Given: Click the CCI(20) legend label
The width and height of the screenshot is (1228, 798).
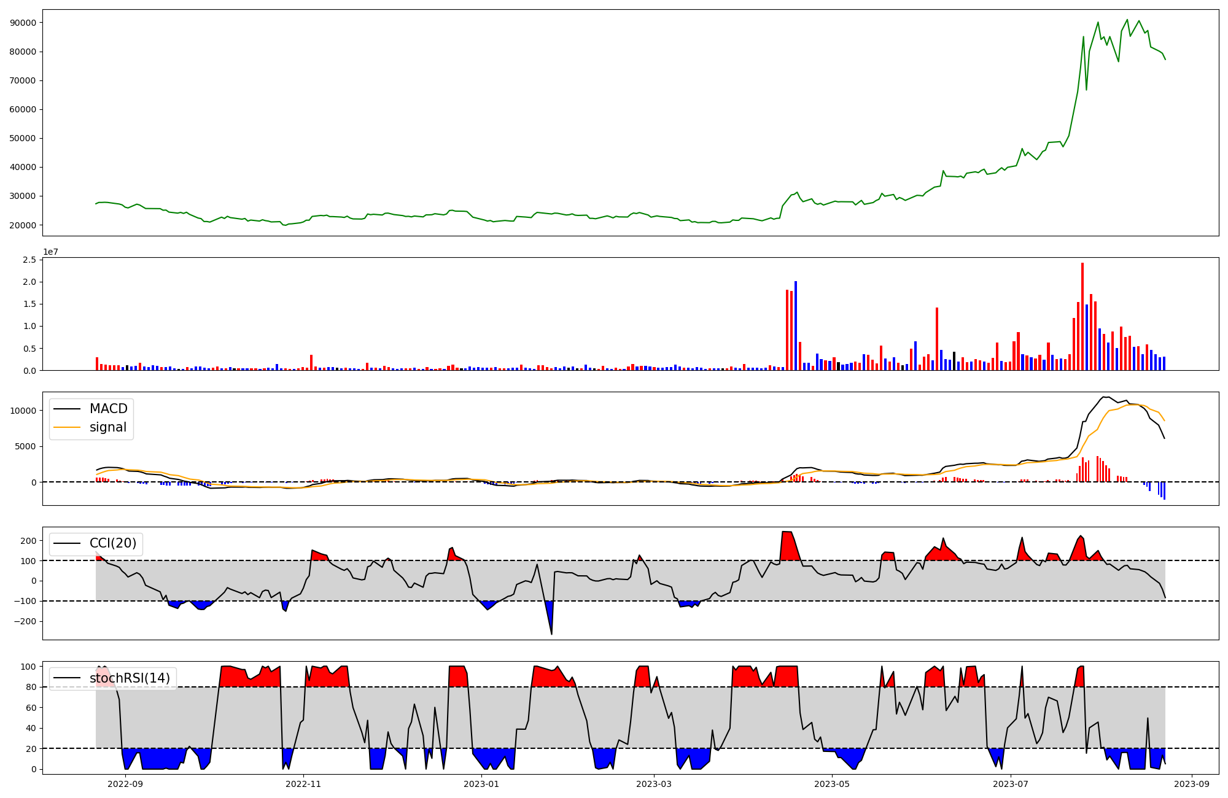Looking at the screenshot, I should point(113,543).
